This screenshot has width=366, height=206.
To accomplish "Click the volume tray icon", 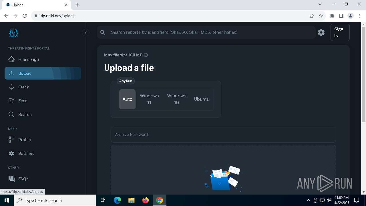I will coord(329,200).
